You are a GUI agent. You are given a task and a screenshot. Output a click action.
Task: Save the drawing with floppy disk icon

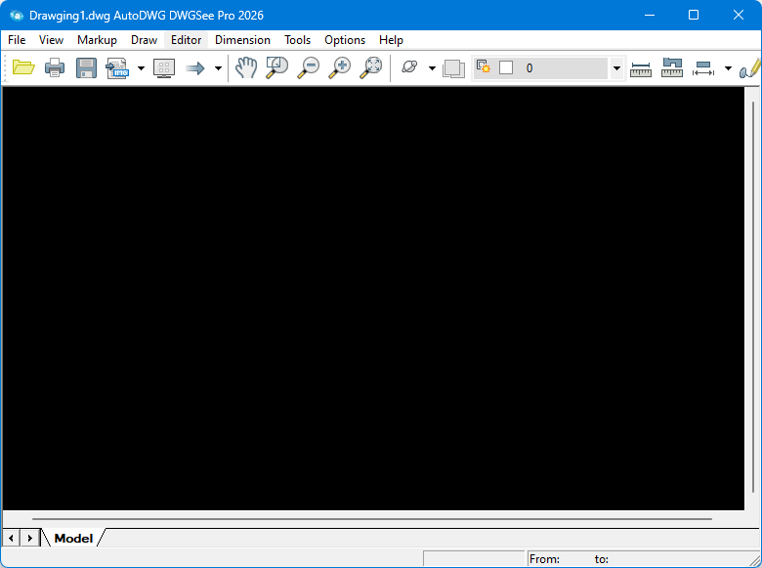point(86,67)
